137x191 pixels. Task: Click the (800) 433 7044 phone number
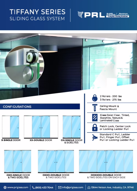44,187
